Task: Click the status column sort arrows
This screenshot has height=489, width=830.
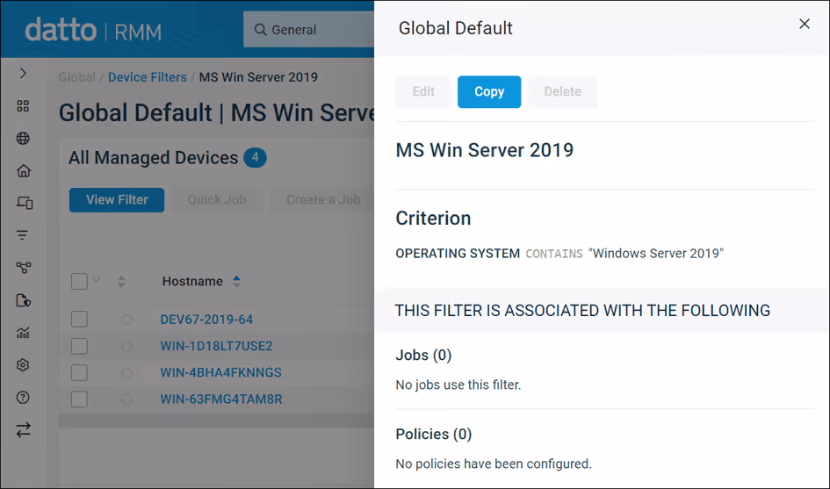Action: click(121, 282)
